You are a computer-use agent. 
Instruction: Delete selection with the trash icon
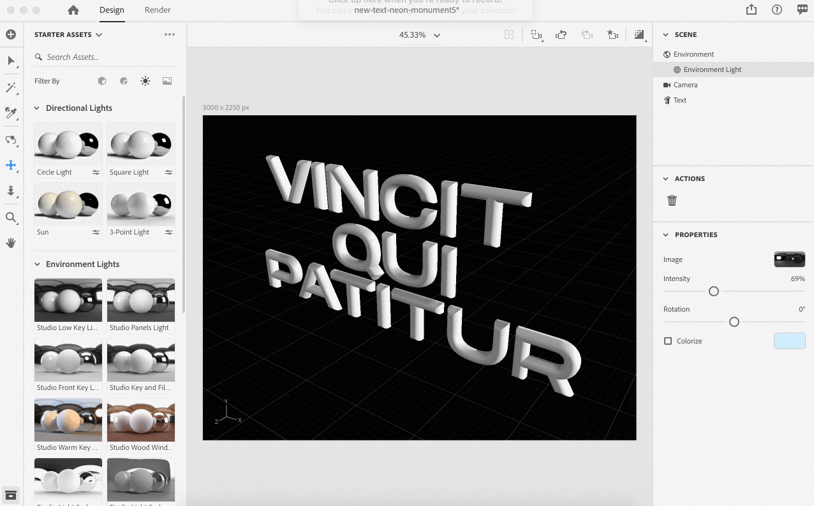coord(672,200)
